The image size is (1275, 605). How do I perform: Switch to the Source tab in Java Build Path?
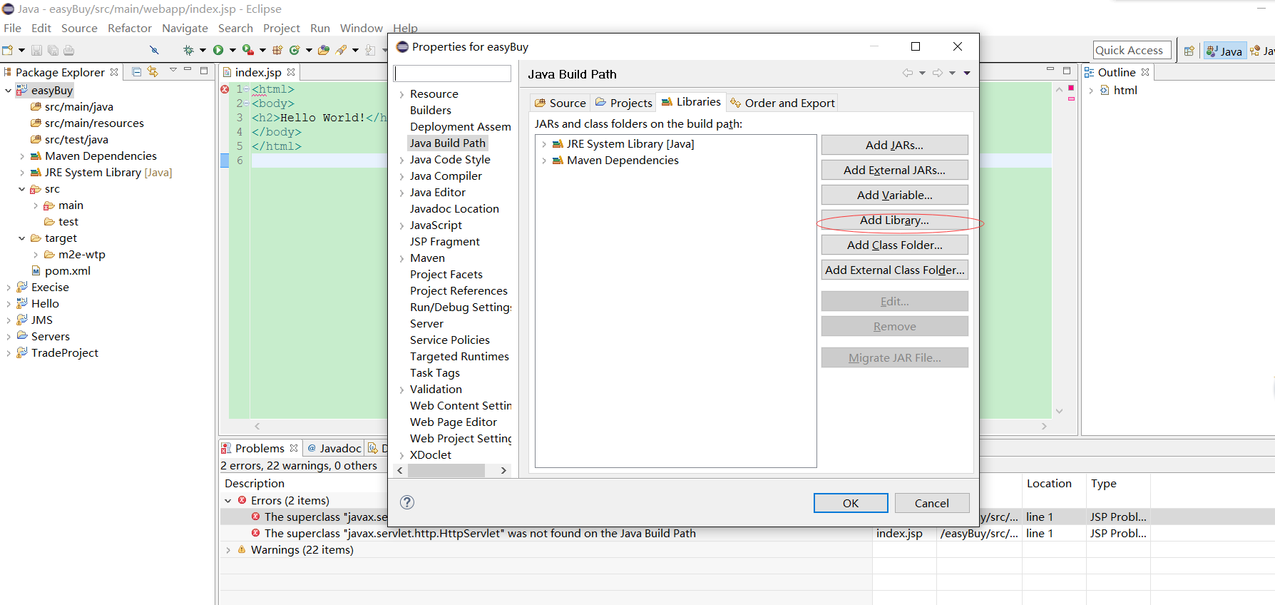[560, 103]
